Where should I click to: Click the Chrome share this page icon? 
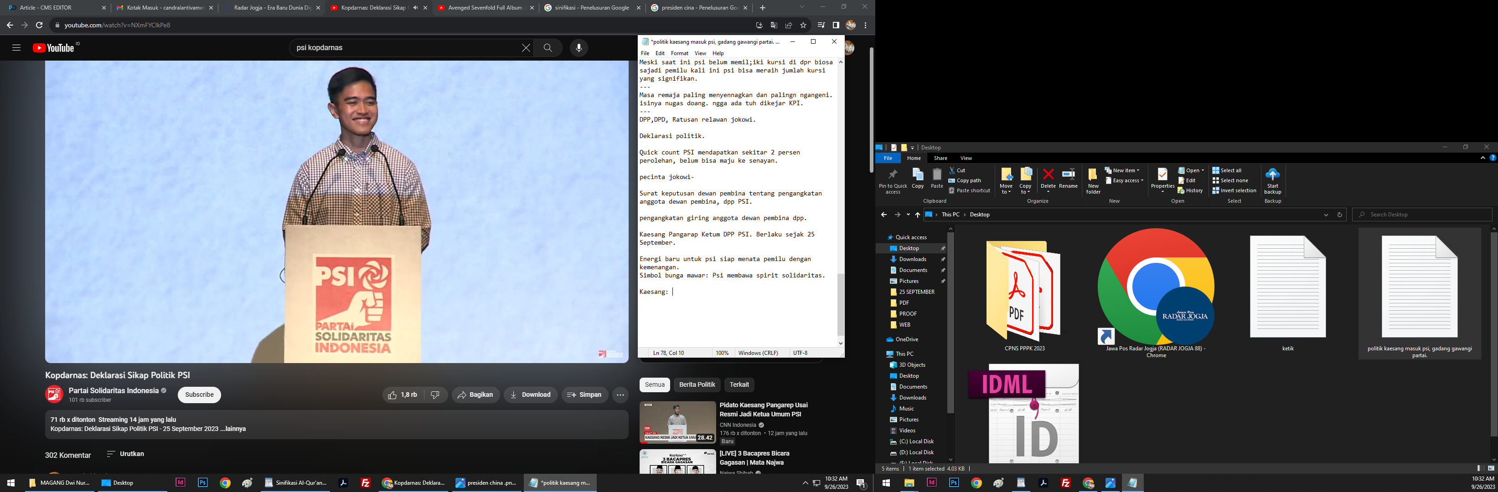(x=789, y=25)
